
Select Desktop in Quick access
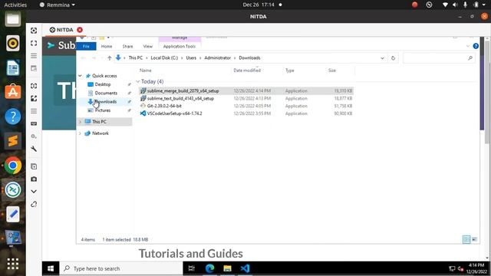[x=103, y=84]
